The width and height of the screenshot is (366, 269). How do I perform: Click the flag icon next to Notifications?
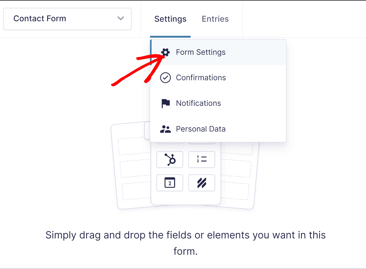(x=165, y=103)
